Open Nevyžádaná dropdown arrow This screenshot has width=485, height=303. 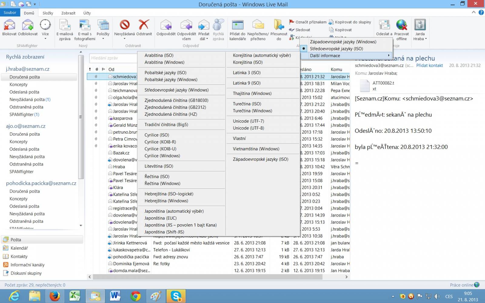pyautogui.click(x=124, y=39)
